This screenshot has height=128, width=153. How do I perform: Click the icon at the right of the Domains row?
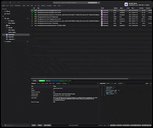(x=28, y=42)
